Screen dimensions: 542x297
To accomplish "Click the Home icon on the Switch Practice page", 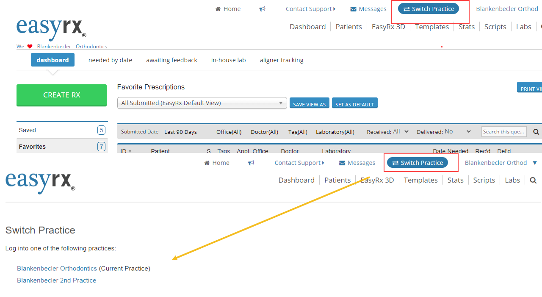I will pyautogui.click(x=207, y=163).
